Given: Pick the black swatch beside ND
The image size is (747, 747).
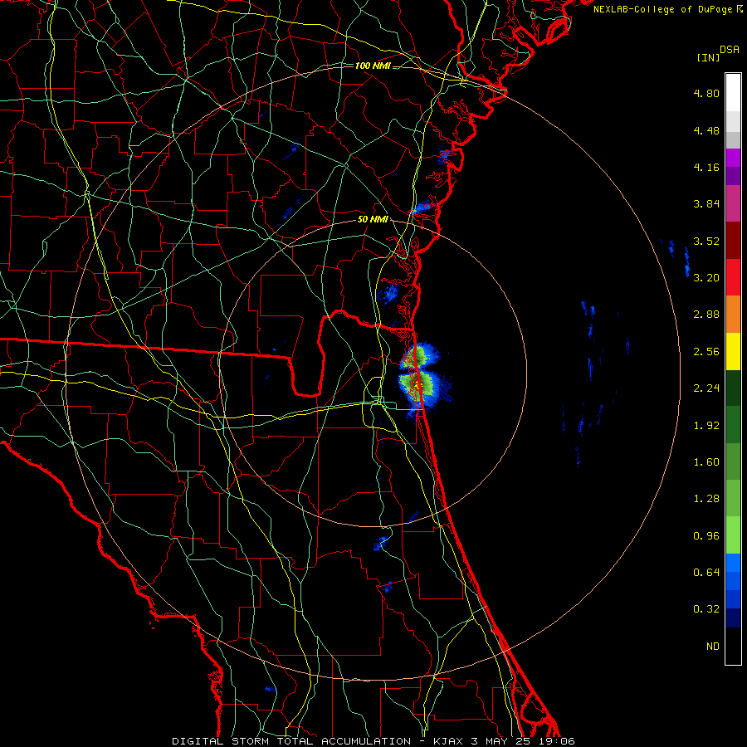Looking at the screenshot, I should 733,646.
